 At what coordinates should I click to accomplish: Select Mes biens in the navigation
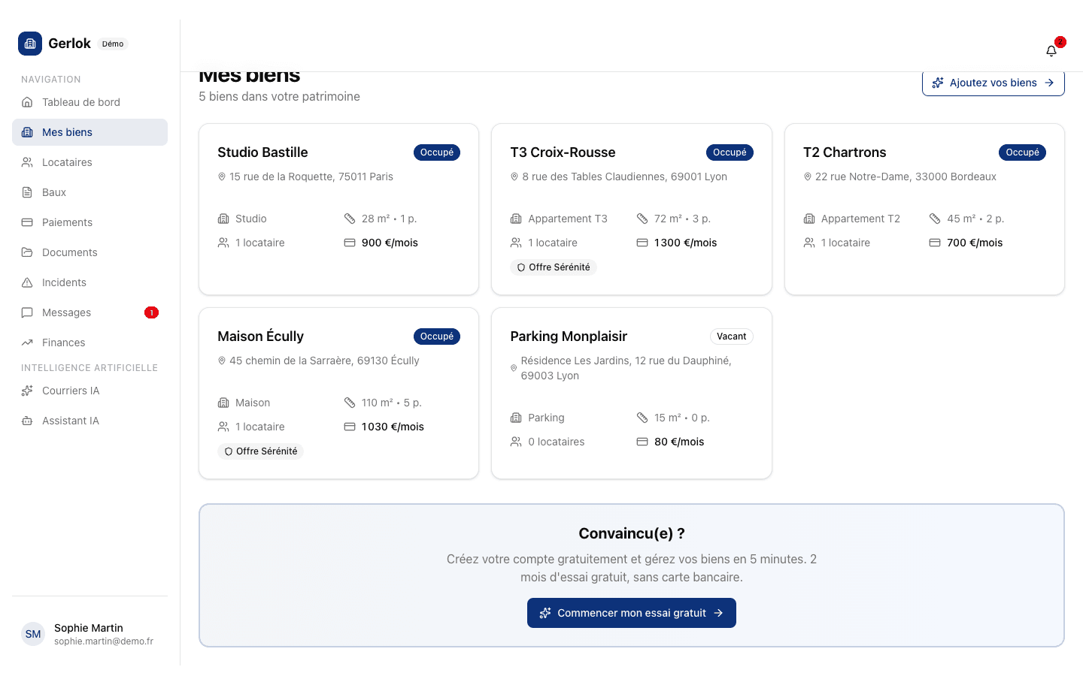coord(67,132)
